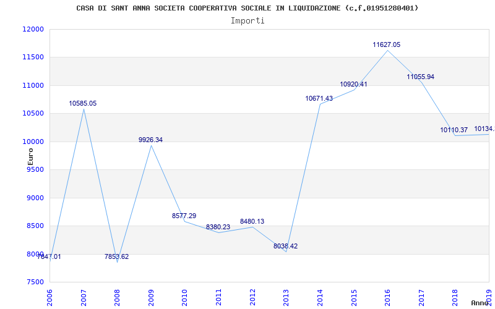Viewport: 495px width, 309px height.
Task: Click the 2007 x-axis year label
Action: pos(84,298)
